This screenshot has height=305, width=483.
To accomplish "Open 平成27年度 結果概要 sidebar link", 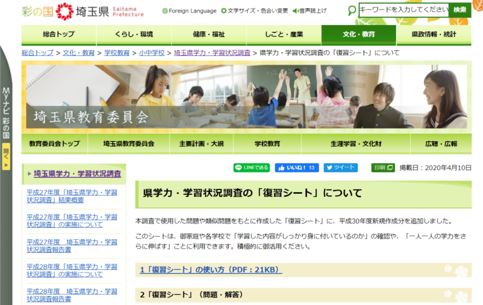I will (72, 196).
